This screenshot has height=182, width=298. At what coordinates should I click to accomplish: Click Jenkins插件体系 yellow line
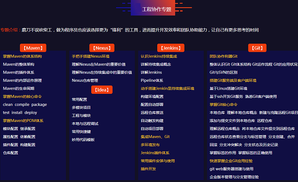(155, 153)
